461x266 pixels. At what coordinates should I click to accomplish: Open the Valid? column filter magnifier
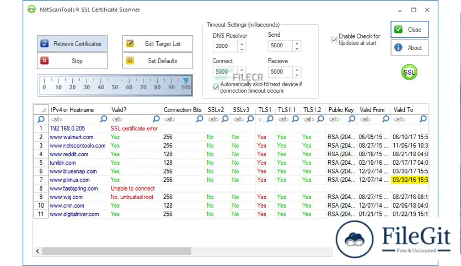[156, 119]
